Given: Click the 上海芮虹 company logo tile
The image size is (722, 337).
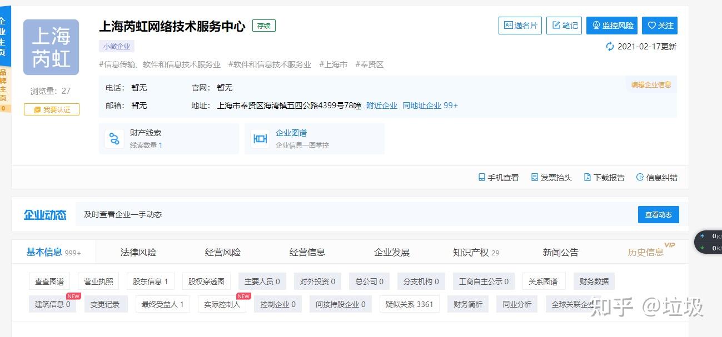Looking at the screenshot, I should (x=51, y=47).
